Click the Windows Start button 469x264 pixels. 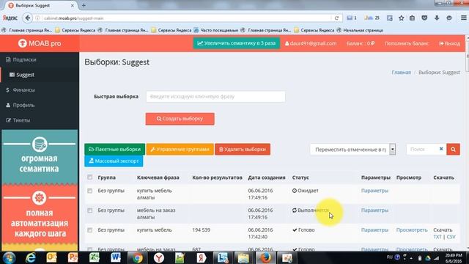(9, 257)
